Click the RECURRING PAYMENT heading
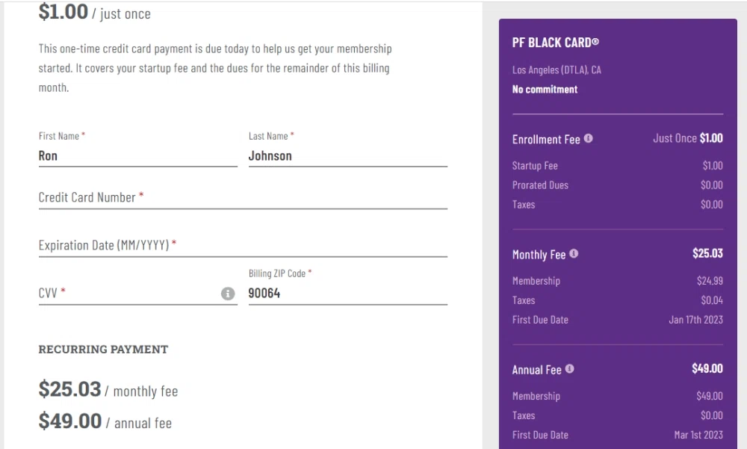 pos(103,349)
